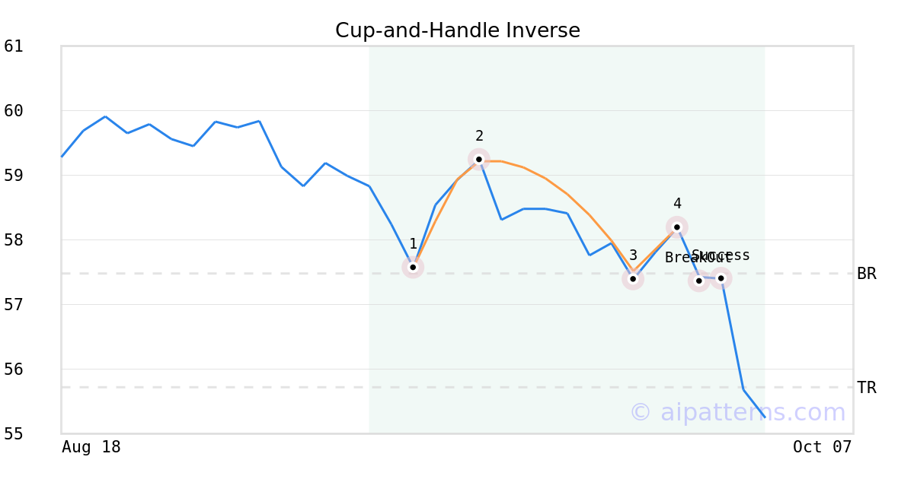Viewport: 914px width, 479px height.
Task: Click the BR level label
Action: (866, 274)
